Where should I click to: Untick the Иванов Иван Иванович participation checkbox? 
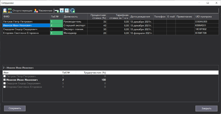[4, 80]
